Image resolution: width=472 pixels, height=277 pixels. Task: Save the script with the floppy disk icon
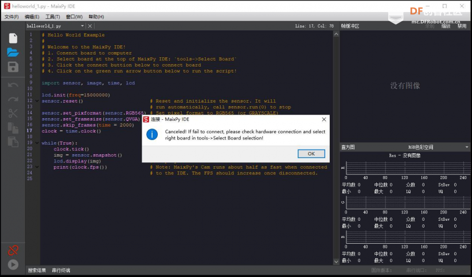point(13,67)
